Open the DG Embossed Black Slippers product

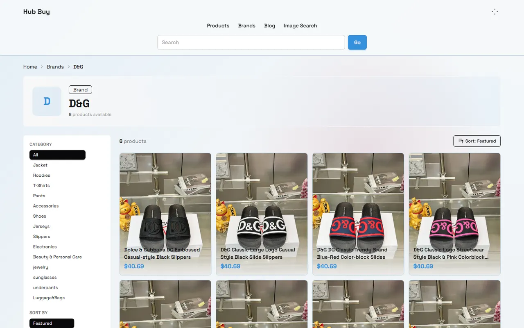tap(165, 214)
